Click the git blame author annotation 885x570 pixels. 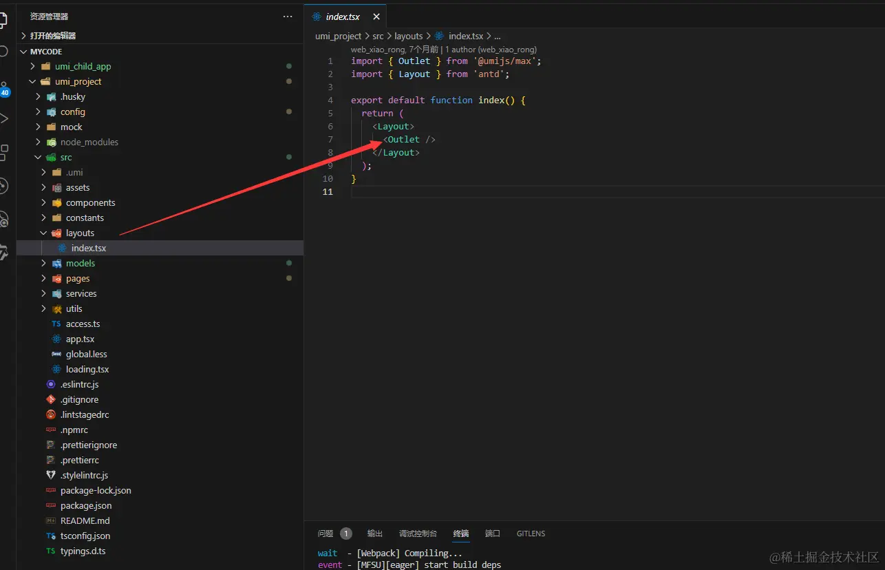point(444,50)
